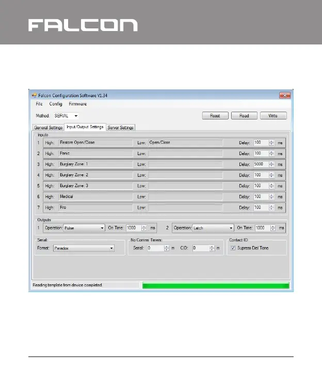The height and width of the screenshot is (381, 322).
Task: Click High field Burglary Zone: 3
Action: tap(95, 186)
